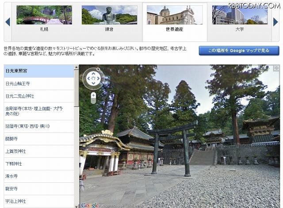Click the compass N marker
The height and width of the screenshot is (208, 283).
click(98, 69)
